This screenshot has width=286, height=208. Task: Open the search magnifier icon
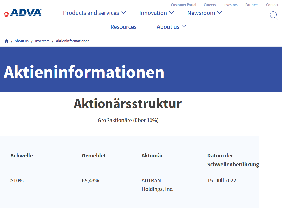point(274,15)
